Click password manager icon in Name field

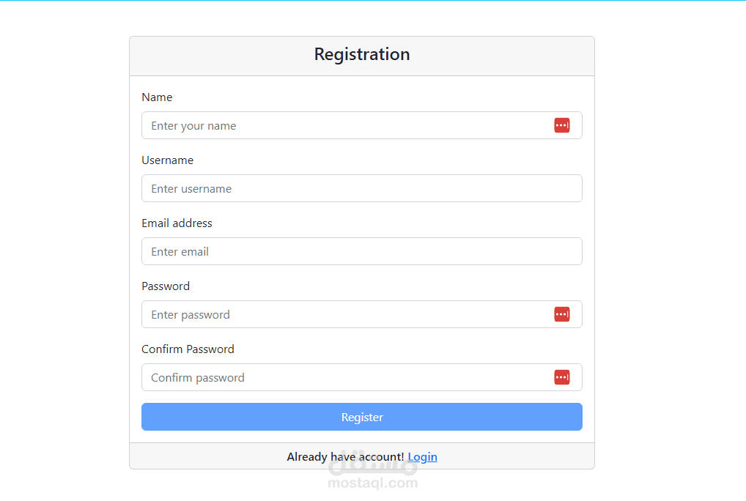[x=562, y=125]
